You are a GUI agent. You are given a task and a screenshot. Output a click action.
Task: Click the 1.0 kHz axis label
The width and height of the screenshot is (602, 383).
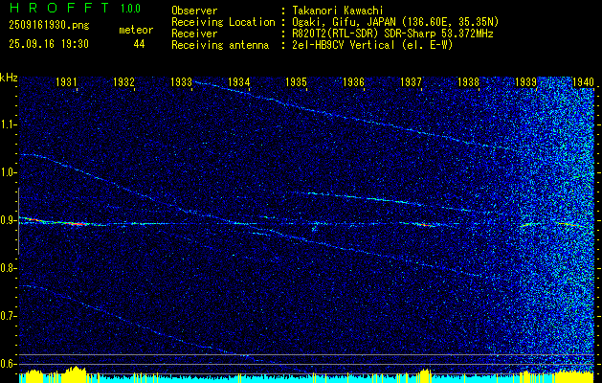[8, 172]
